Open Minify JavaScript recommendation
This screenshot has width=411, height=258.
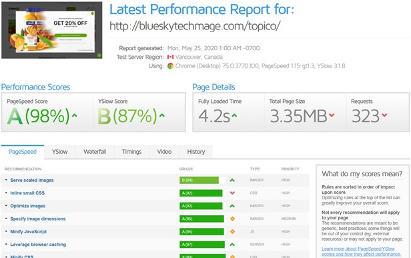28,231
